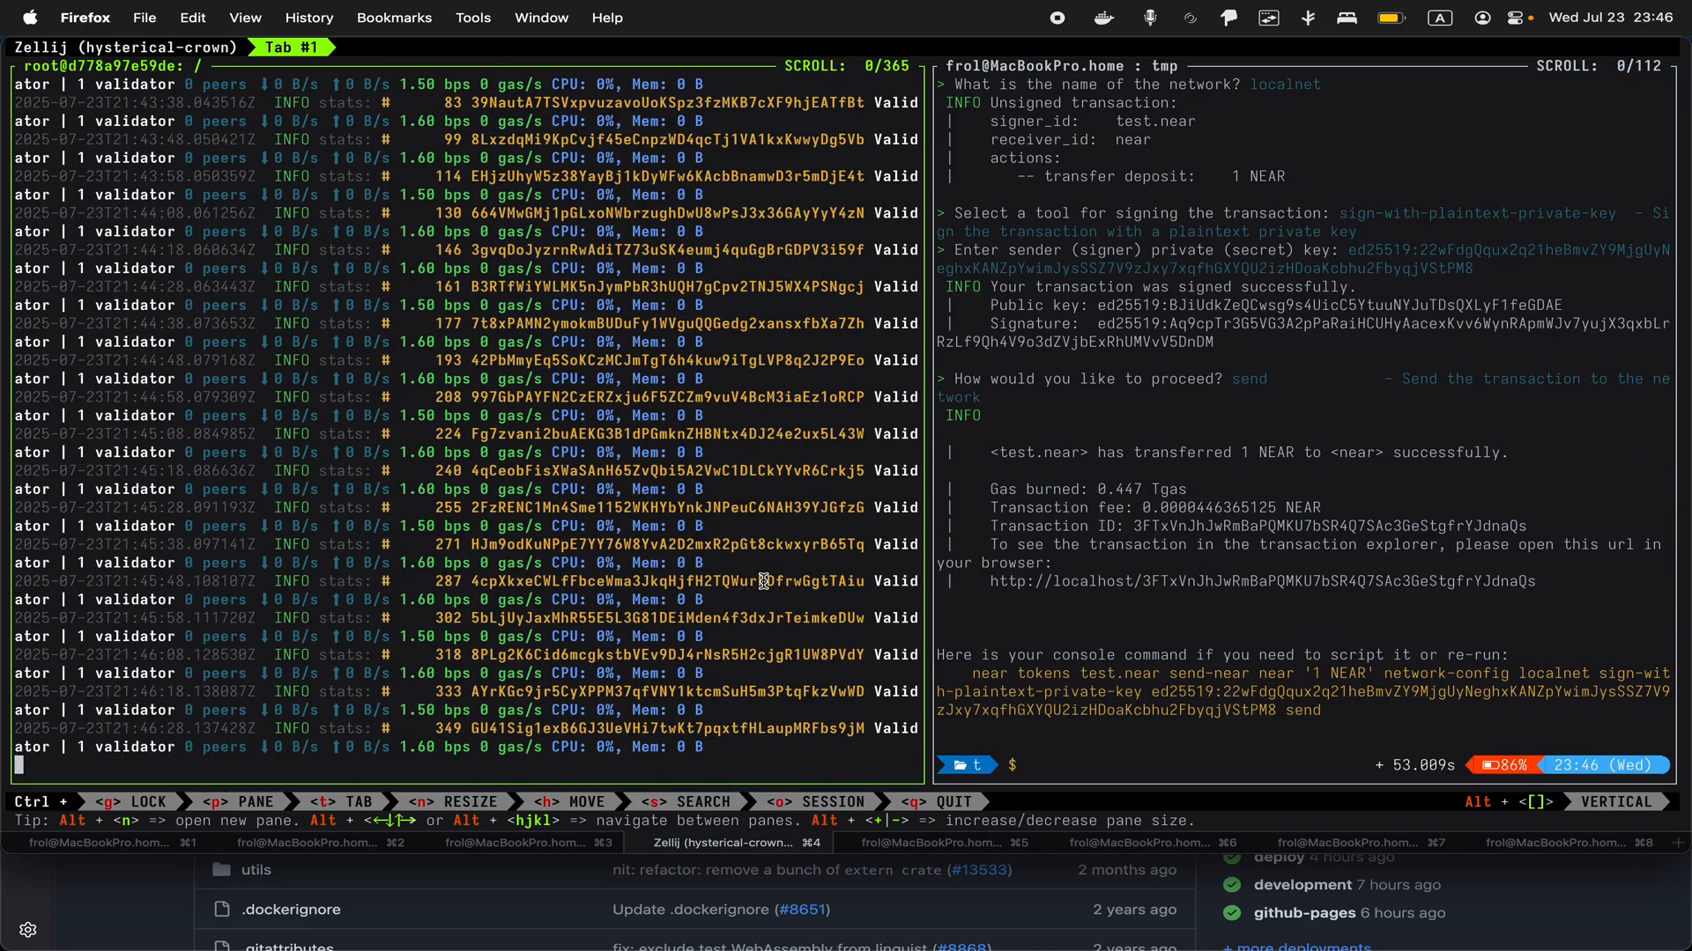The width and height of the screenshot is (1692, 951).
Task: Open the commit Update .dockerignore (#8651)
Action: [x=721, y=910]
